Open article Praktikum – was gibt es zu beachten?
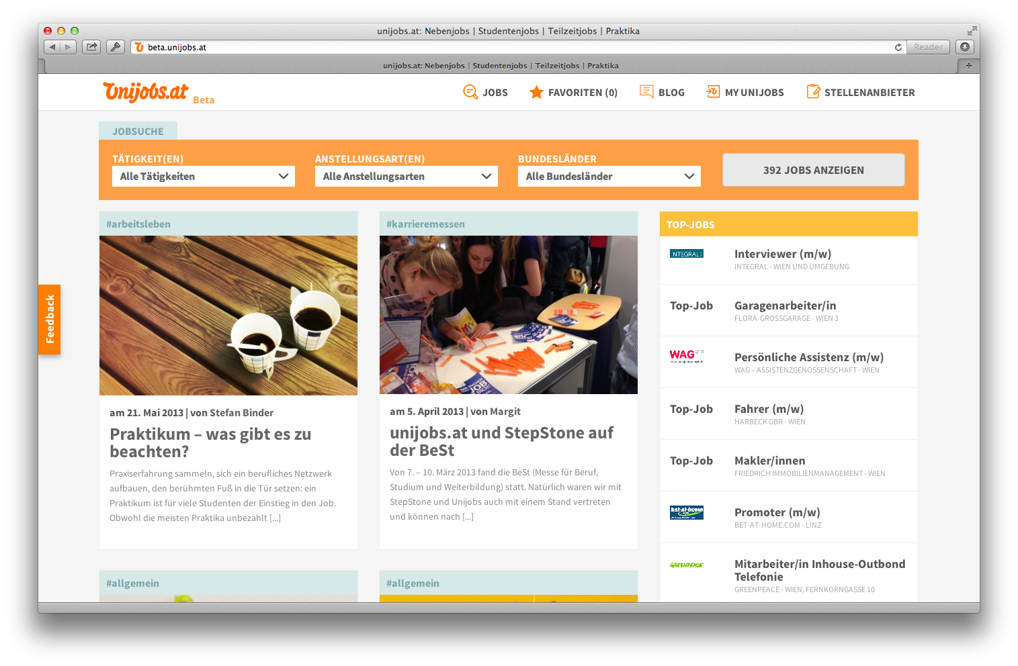The height and width of the screenshot is (666, 1018). click(x=210, y=442)
